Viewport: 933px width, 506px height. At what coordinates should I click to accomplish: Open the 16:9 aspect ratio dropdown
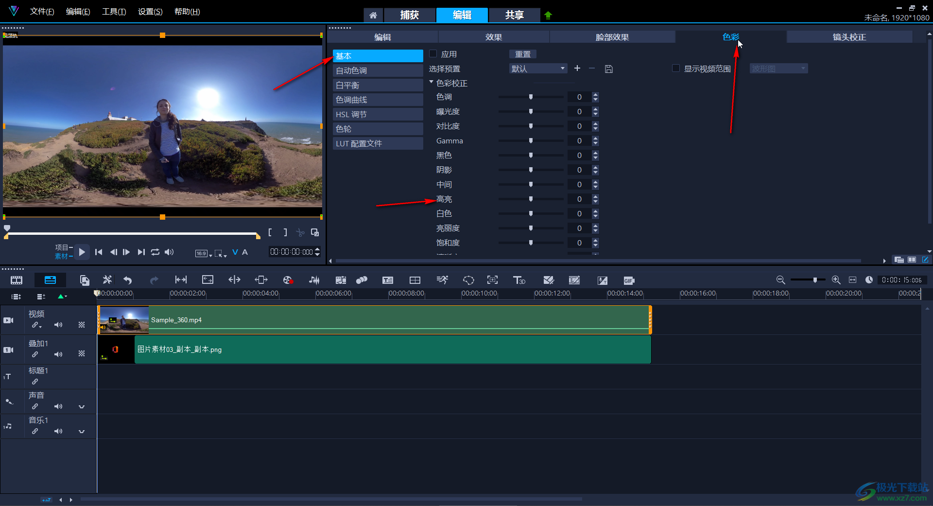coord(203,253)
